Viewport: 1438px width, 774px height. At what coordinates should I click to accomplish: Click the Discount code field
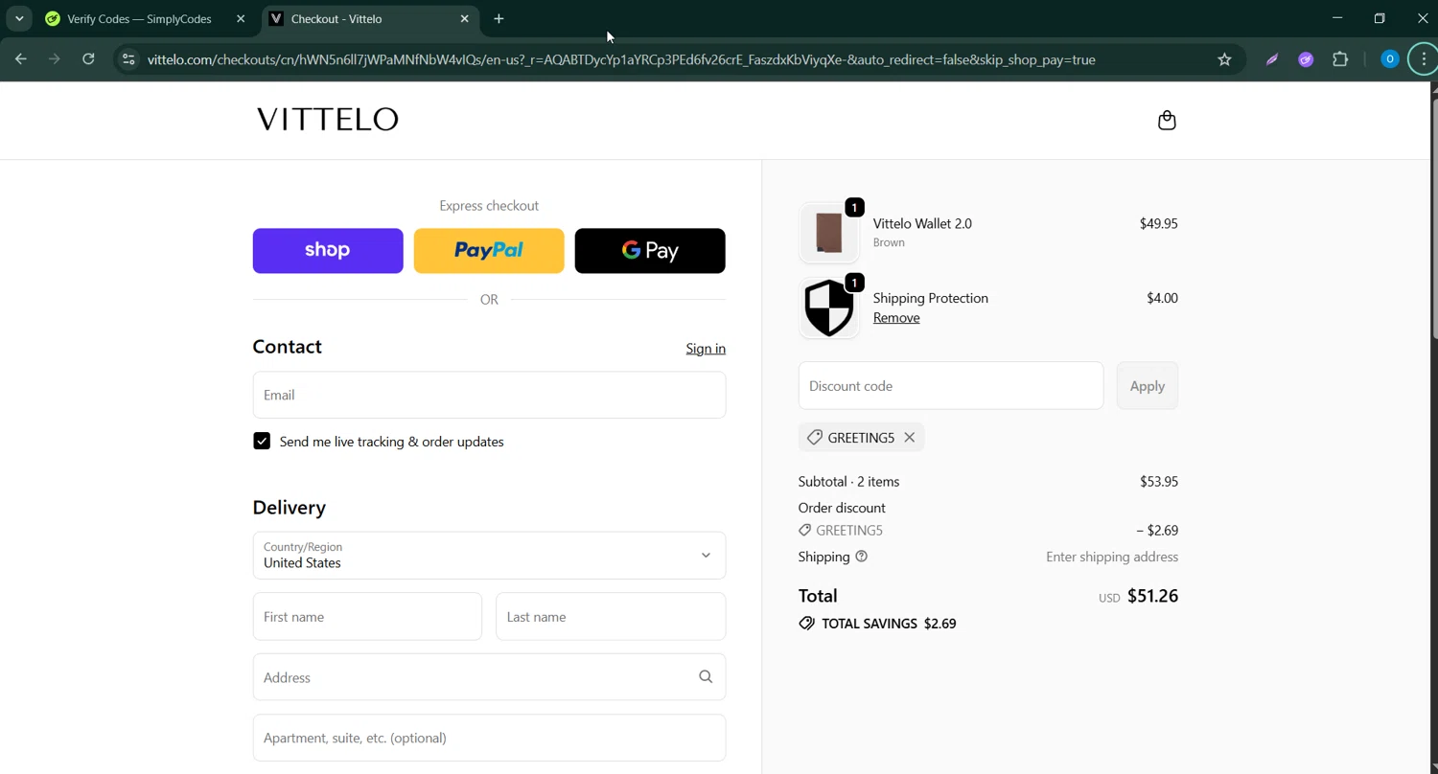(x=951, y=386)
